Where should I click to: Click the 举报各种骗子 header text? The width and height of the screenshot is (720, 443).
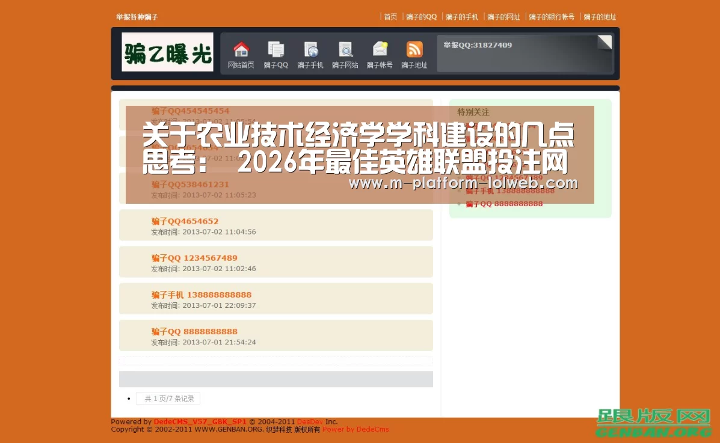[x=137, y=17]
